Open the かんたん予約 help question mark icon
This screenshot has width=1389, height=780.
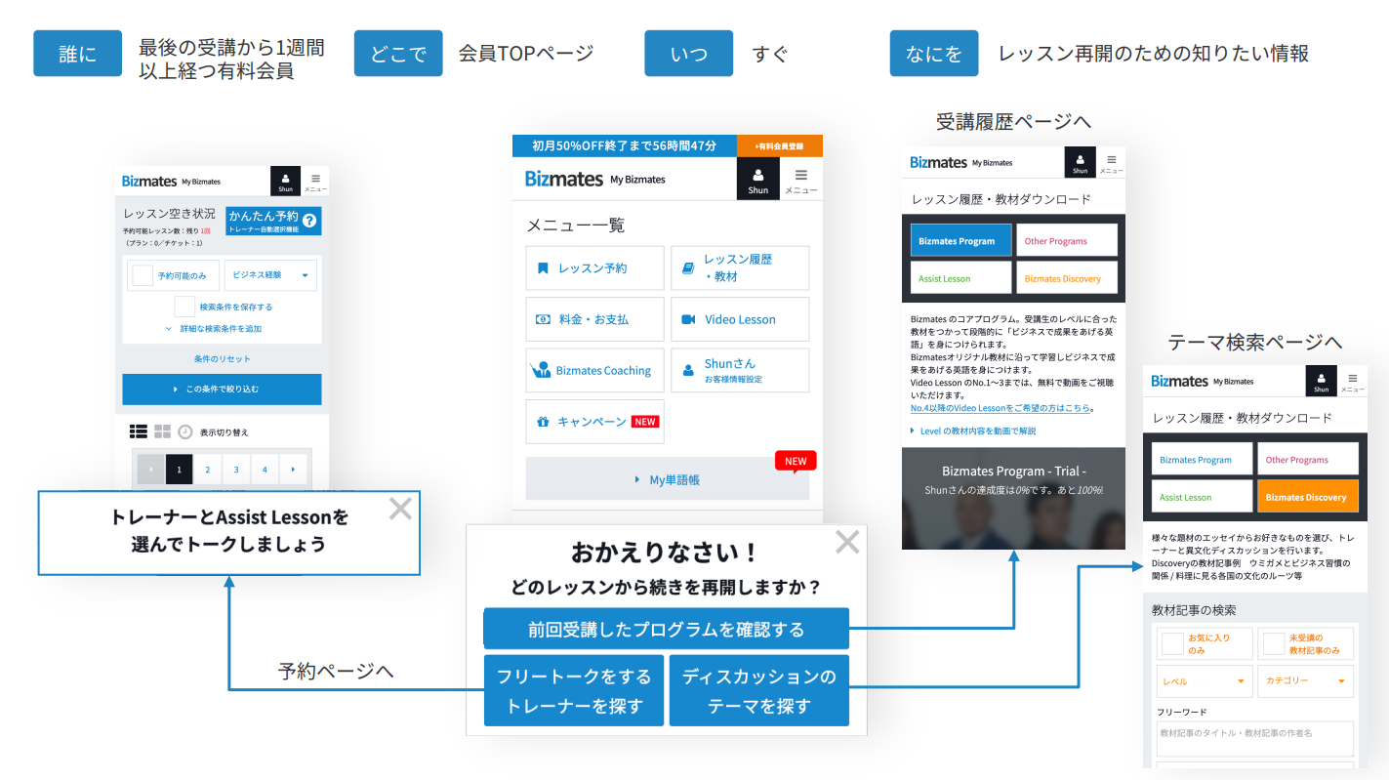[x=311, y=220]
